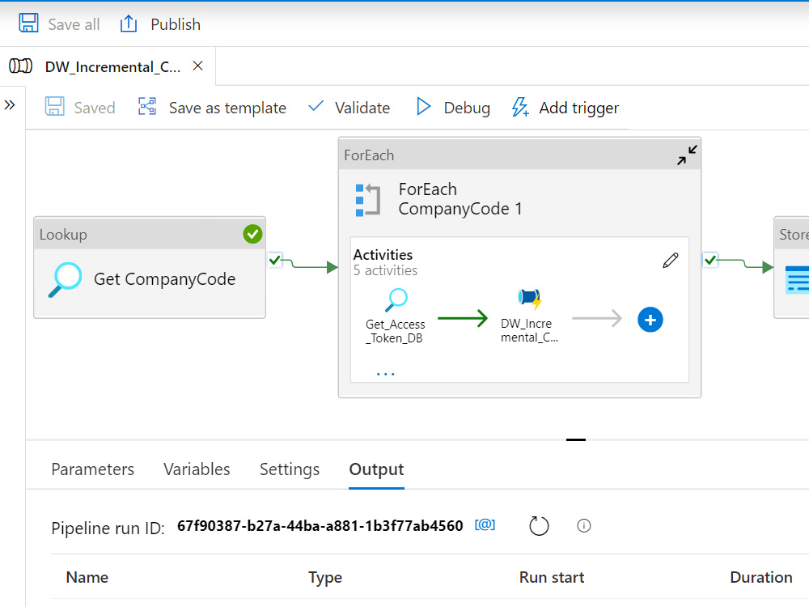Choose Save as template
The height and width of the screenshot is (607, 809).
(227, 108)
